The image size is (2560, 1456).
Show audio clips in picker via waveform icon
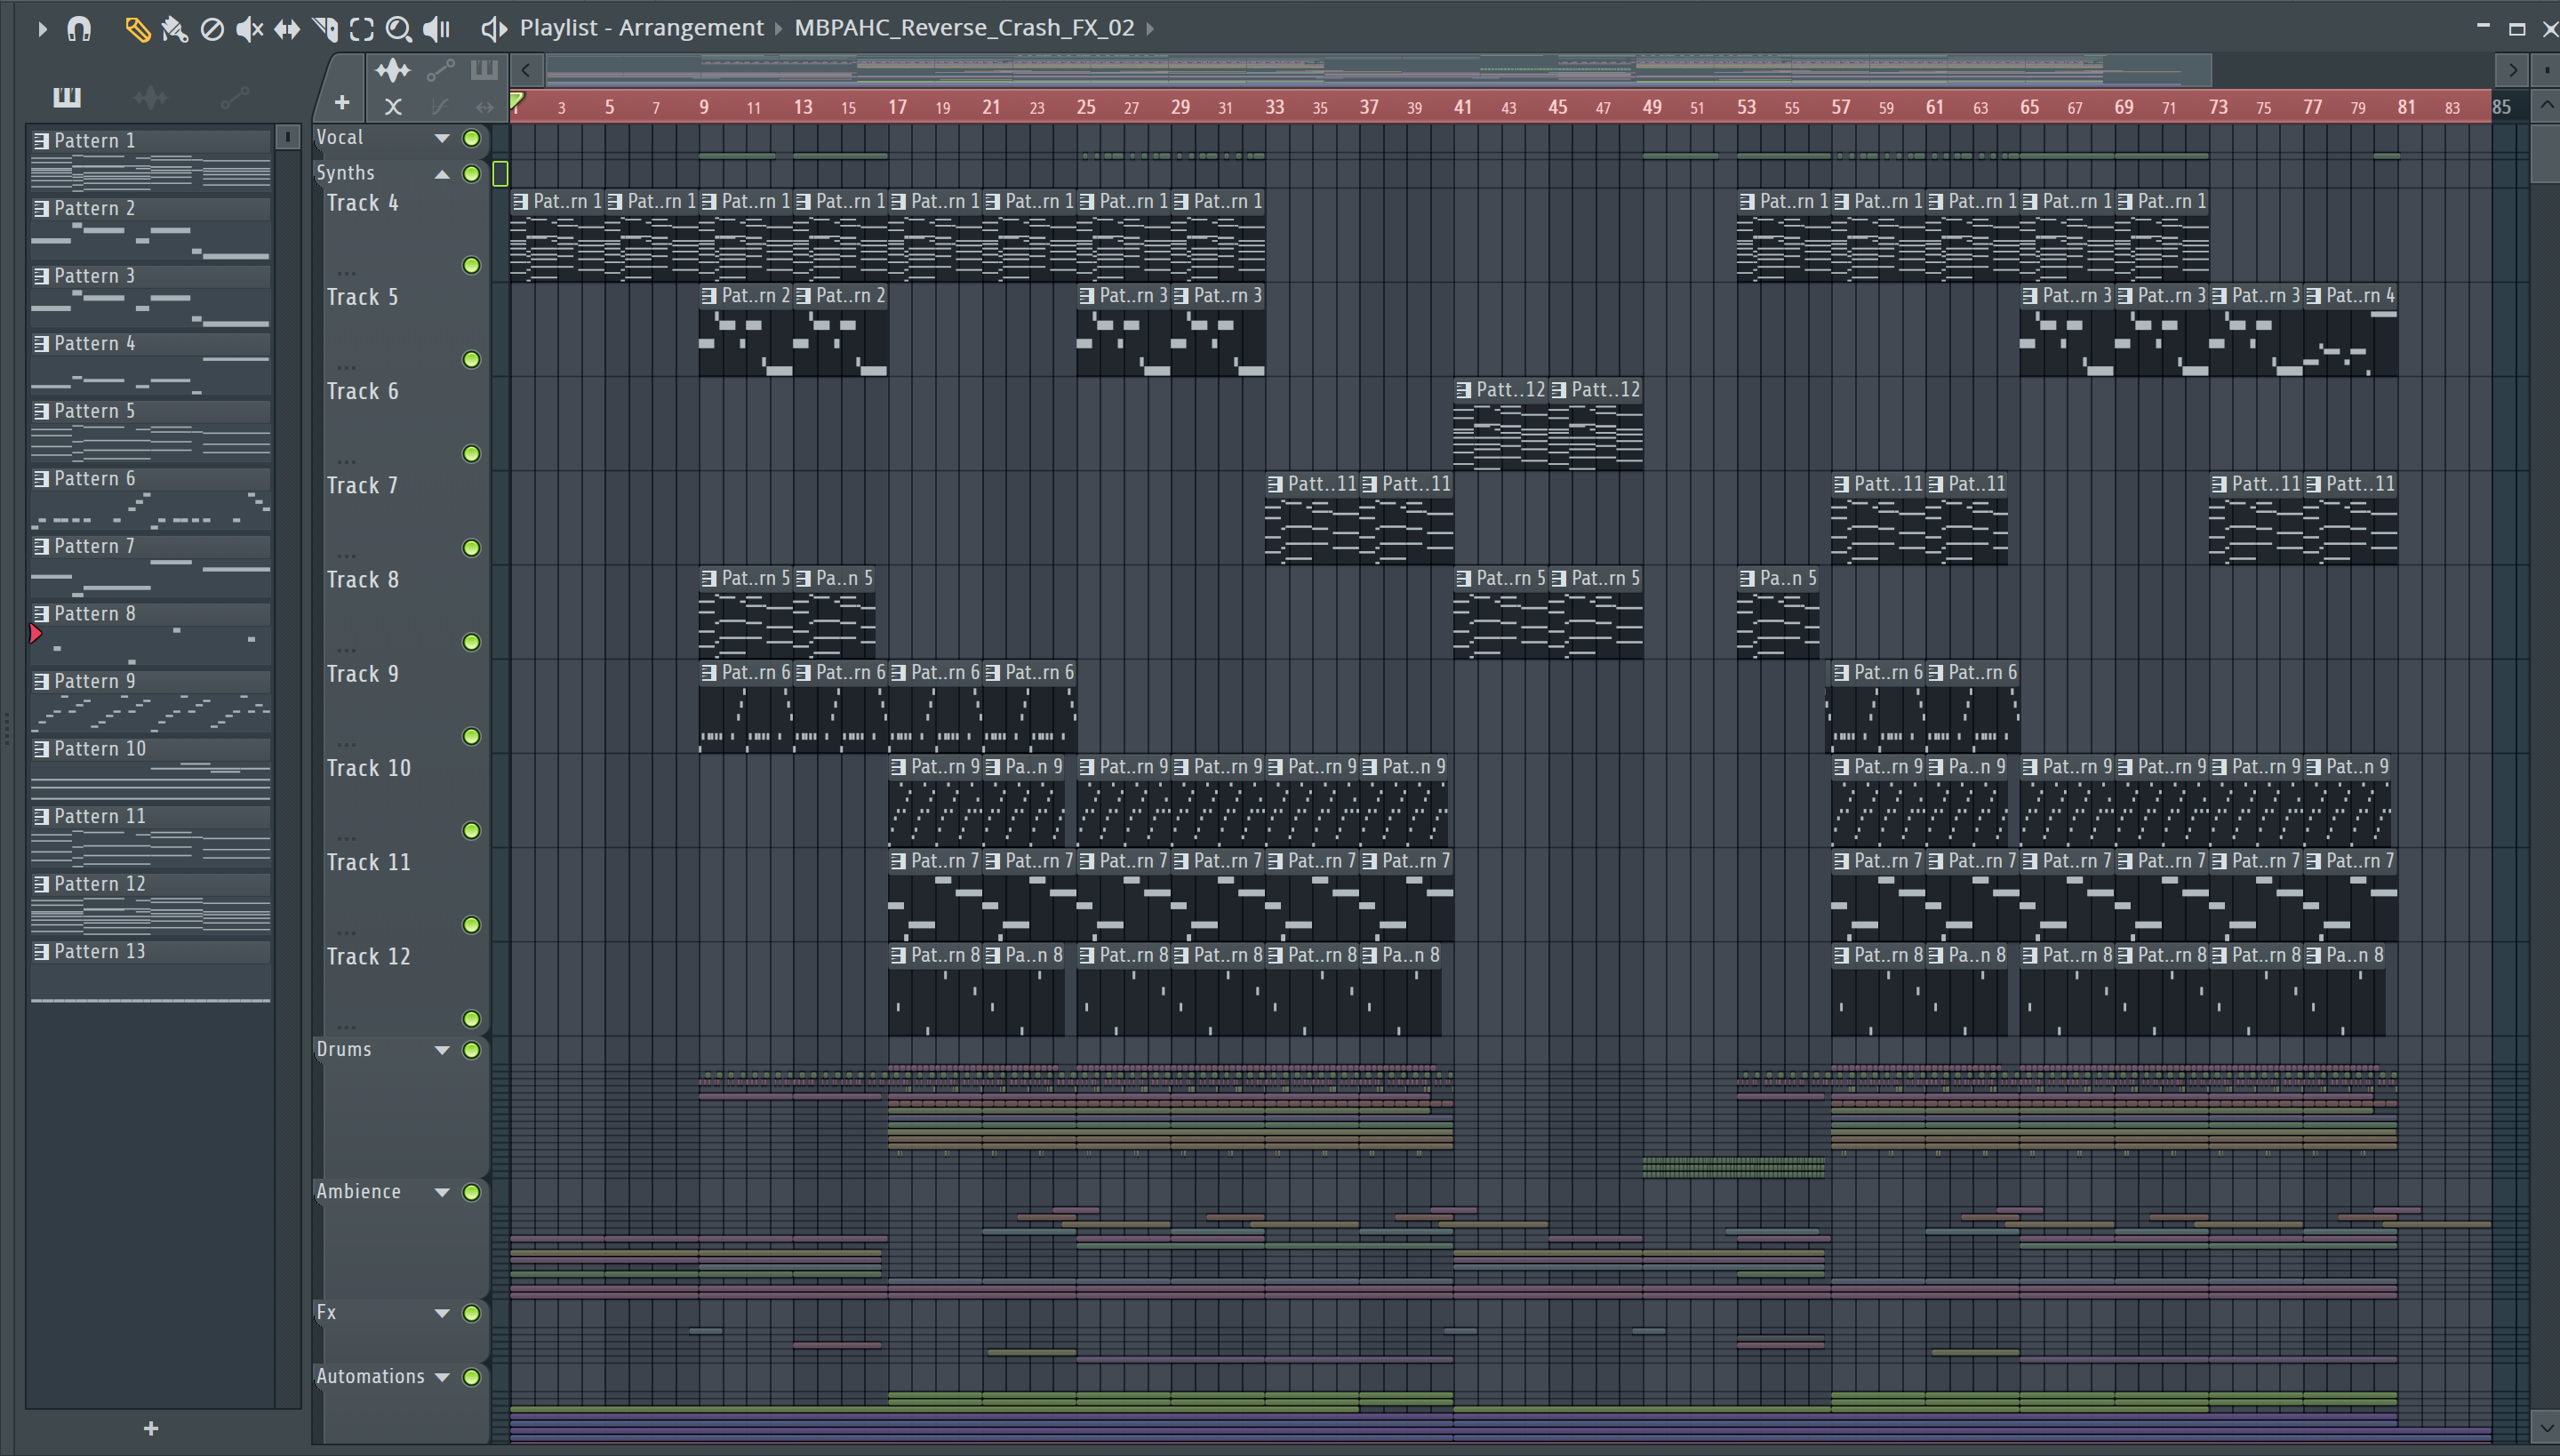coord(150,97)
